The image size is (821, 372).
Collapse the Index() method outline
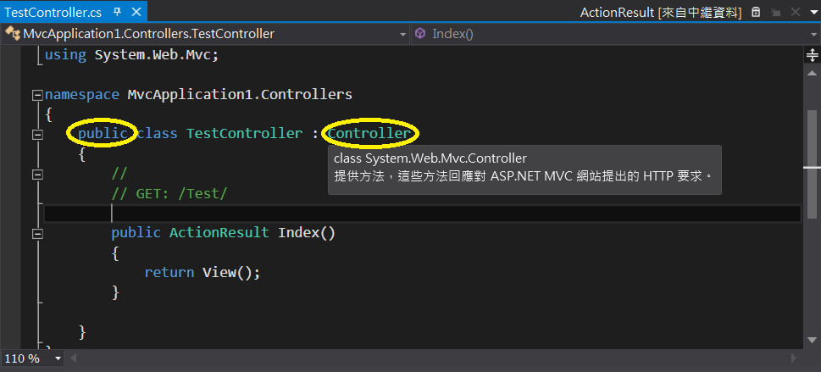(x=36, y=233)
